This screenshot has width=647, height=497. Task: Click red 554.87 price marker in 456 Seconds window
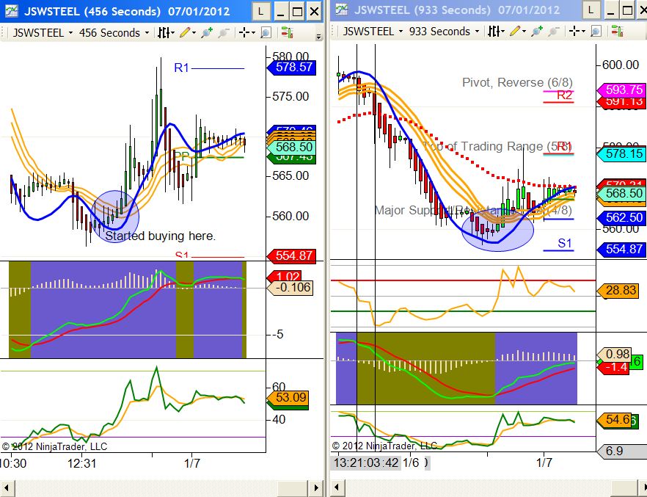tap(292, 255)
